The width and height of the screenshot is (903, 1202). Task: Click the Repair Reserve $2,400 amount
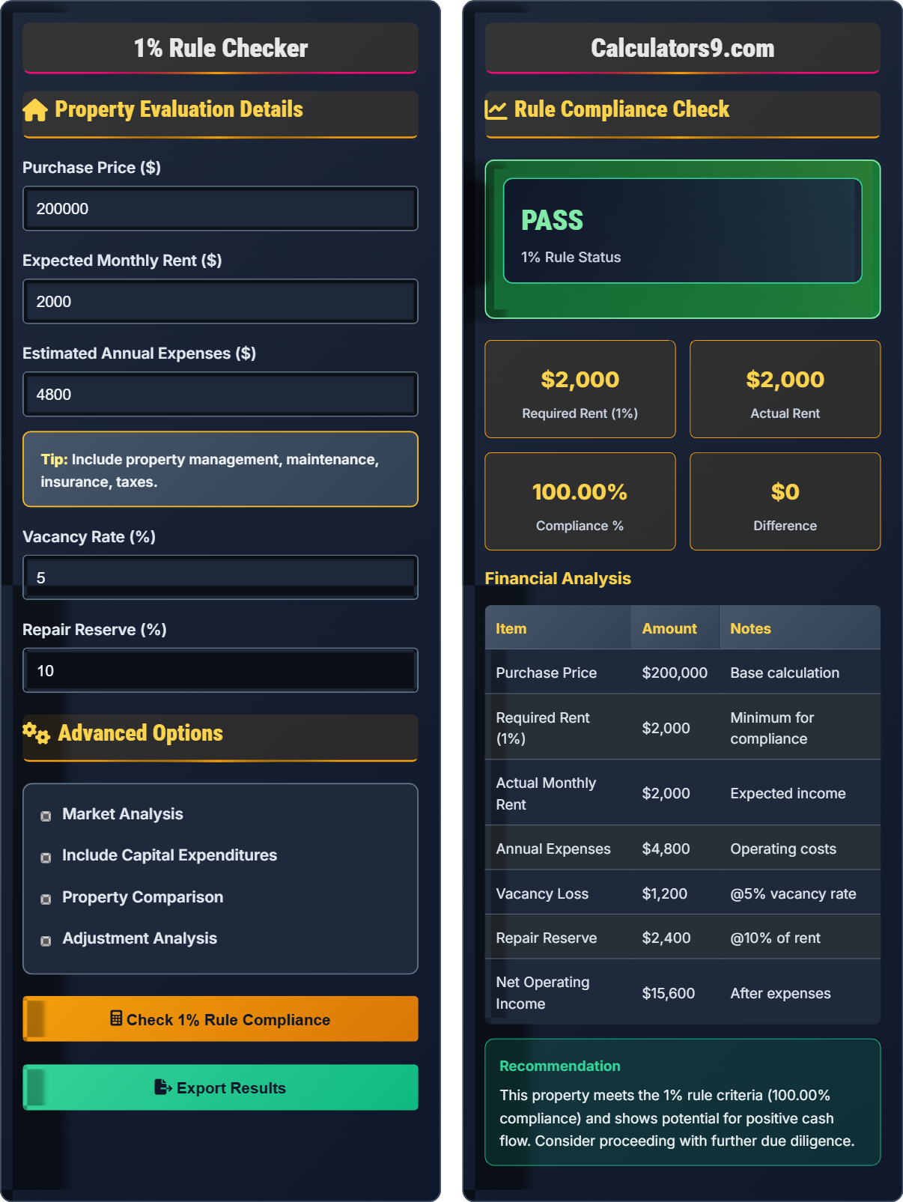click(666, 938)
